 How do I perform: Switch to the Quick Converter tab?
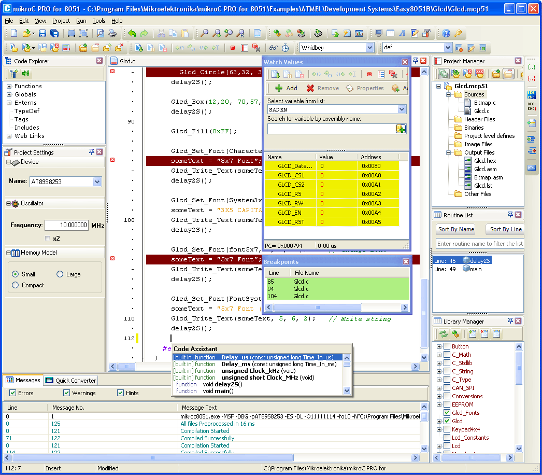[71, 380]
